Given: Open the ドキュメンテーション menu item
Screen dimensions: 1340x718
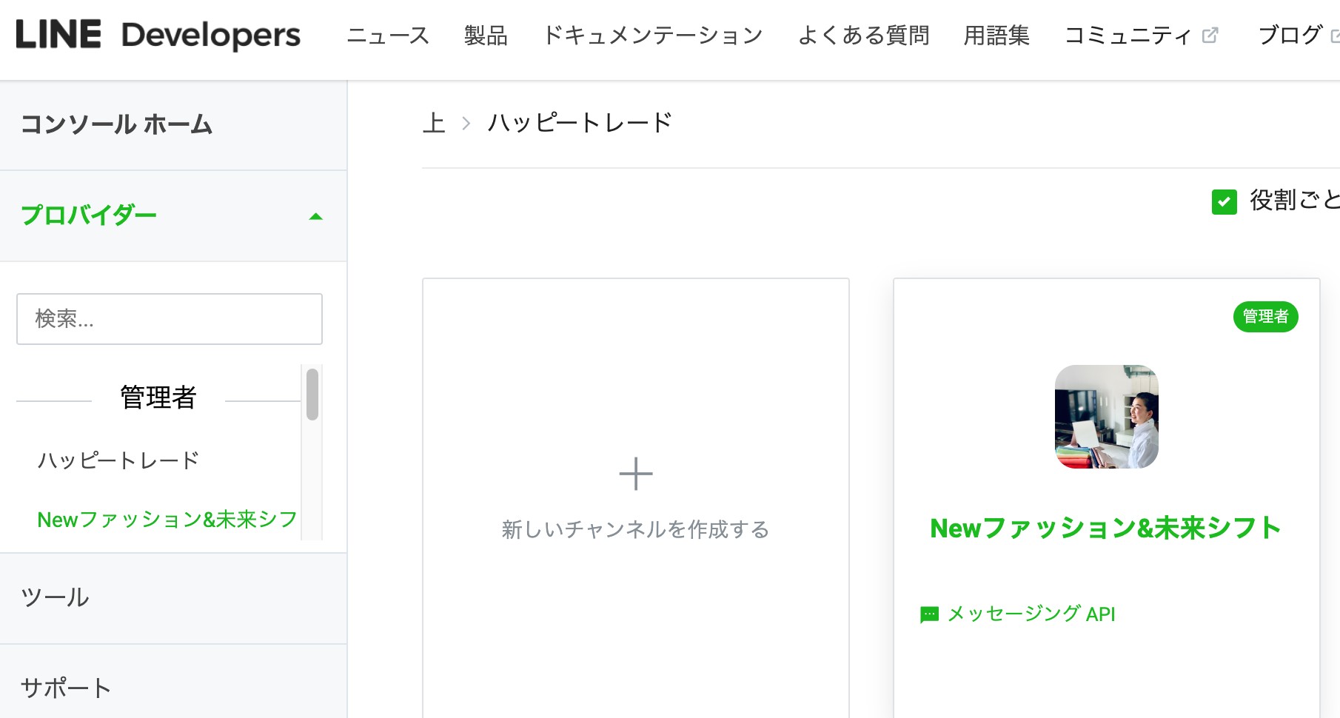Looking at the screenshot, I should point(652,35).
